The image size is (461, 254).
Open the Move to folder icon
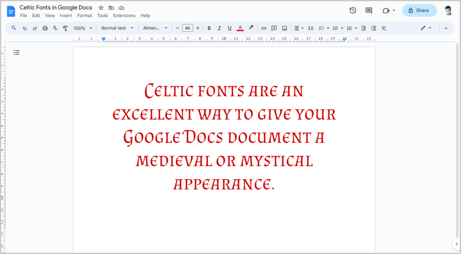[x=111, y=8]
